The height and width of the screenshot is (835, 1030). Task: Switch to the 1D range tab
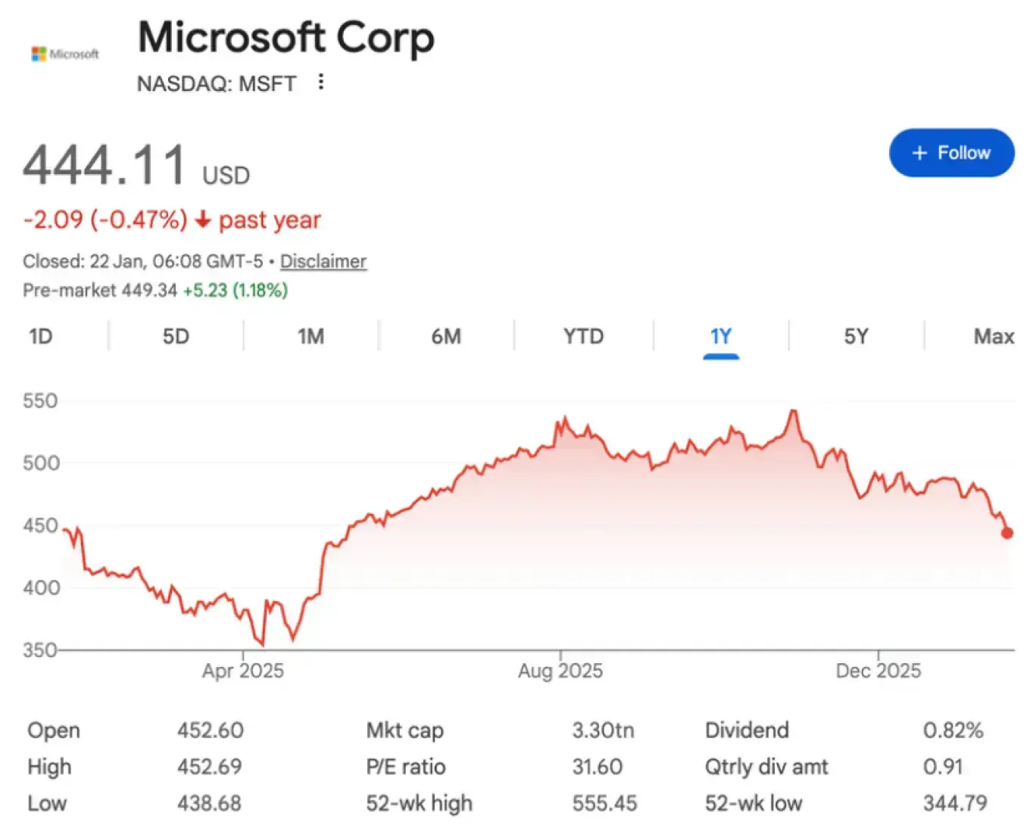point(41,336)
